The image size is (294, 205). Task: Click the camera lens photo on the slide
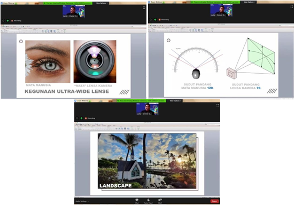(x=95, y=61)
